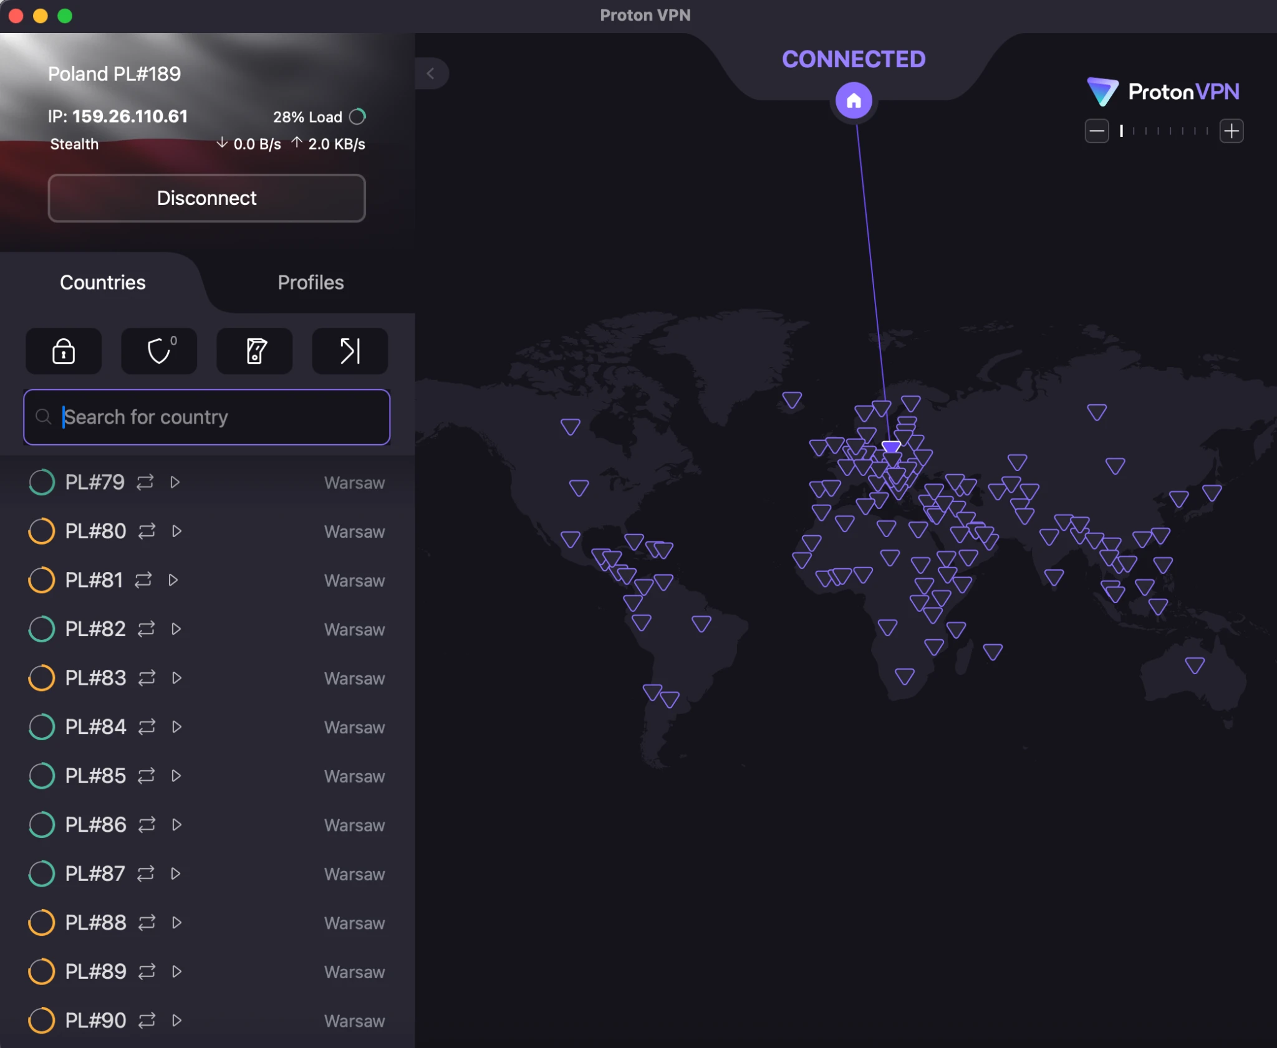Expand details for server PL#84
Viewport: 1277px width, 1048px height.
pyautogui.click(x=176, y=726)
